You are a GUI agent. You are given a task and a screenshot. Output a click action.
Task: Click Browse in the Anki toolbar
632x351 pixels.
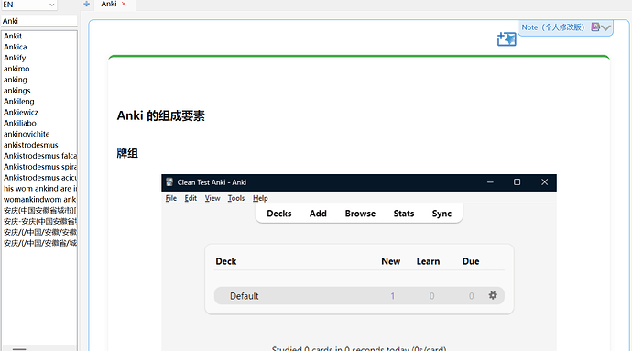(x=360, y=214)
